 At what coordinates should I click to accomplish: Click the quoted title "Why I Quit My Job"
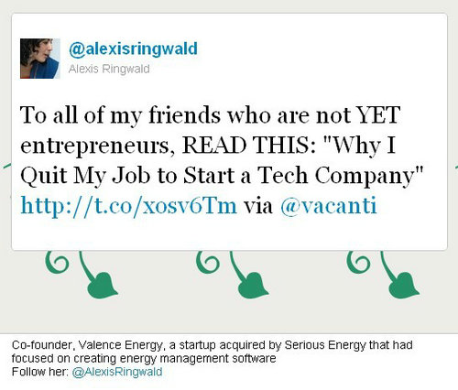pyautogui.click(x=207, y=160)
